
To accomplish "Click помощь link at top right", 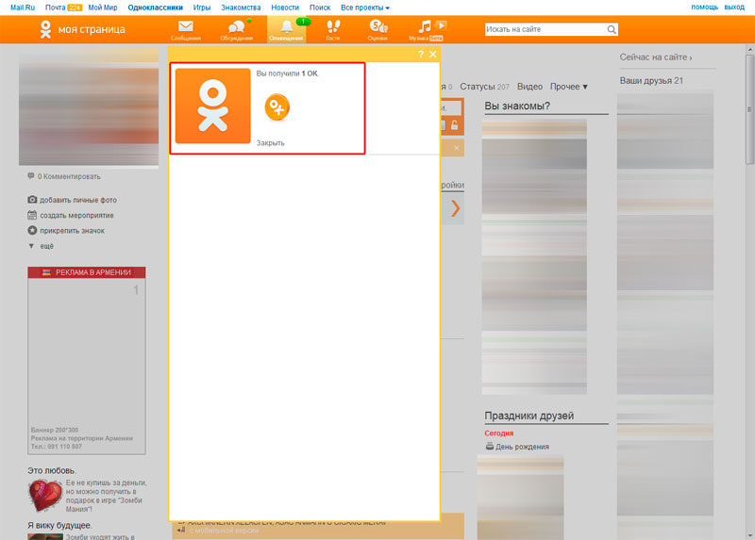I will [x=704, y=8].
